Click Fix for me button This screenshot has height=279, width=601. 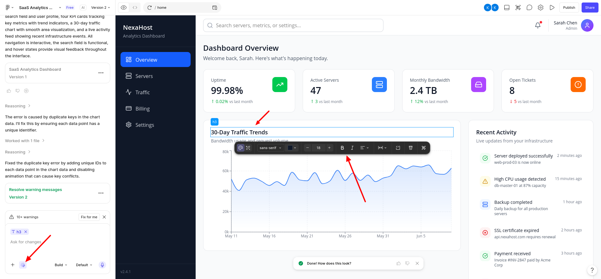[x=89, y=217]
